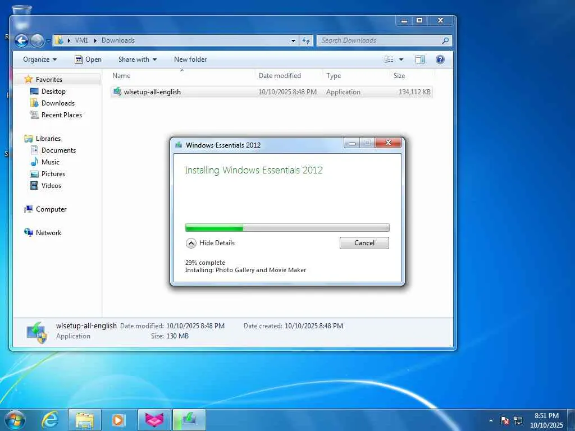Open the Share with dropdown
The width and height of the screenshot is (575, 431).
click(x=138, y=59)
